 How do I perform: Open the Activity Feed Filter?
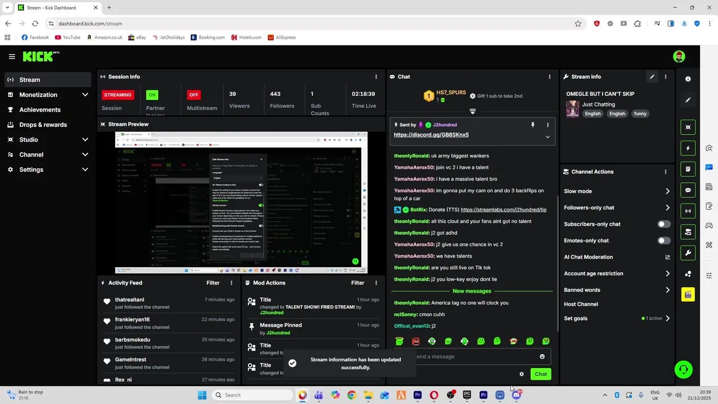[213, 283]
